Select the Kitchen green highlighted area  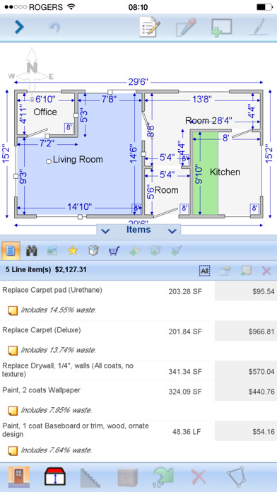[x=205, y=173]
